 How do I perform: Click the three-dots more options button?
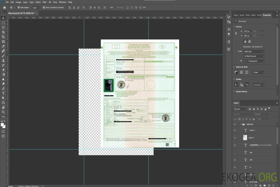pyautogui.click(x=111, y=8)
